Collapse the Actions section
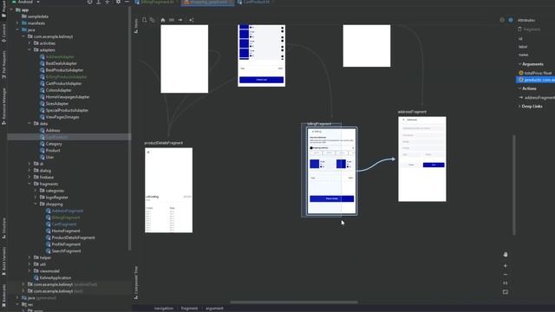 click(x=520, y=88)
